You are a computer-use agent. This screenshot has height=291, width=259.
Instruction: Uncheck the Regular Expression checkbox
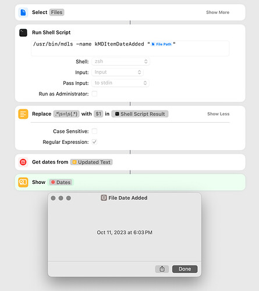(94, 142)
